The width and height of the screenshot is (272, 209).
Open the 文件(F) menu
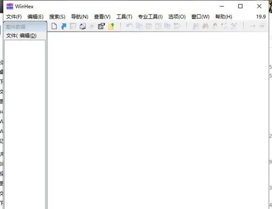coord(14,17)
